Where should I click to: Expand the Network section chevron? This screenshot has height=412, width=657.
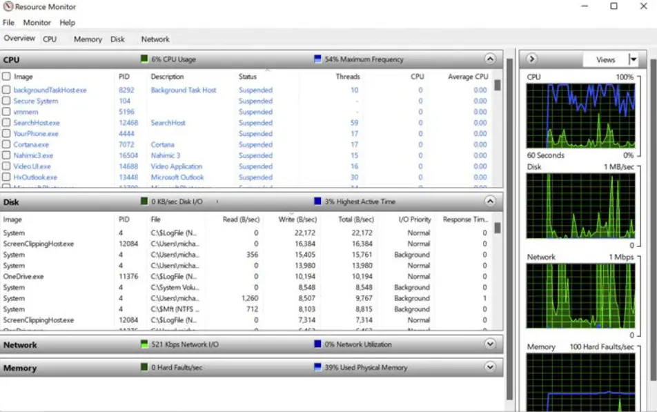(490, 344)
